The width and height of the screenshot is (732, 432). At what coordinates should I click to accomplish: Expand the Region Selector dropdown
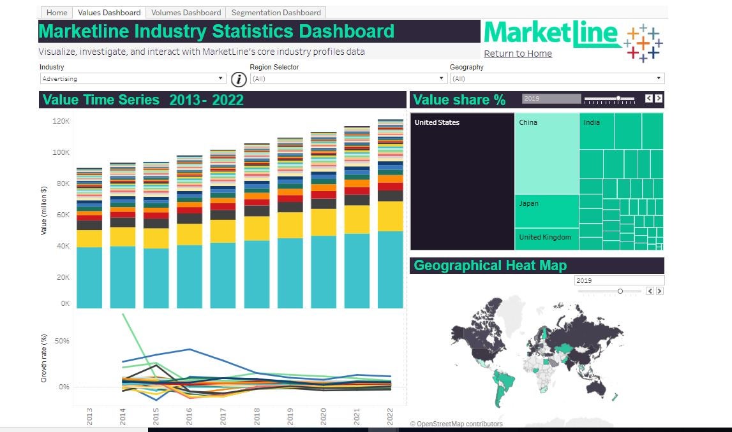click(x=348, y=78)
